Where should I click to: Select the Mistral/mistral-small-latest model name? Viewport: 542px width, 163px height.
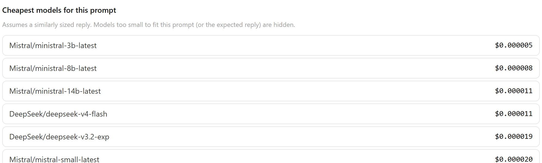(54, 159)
